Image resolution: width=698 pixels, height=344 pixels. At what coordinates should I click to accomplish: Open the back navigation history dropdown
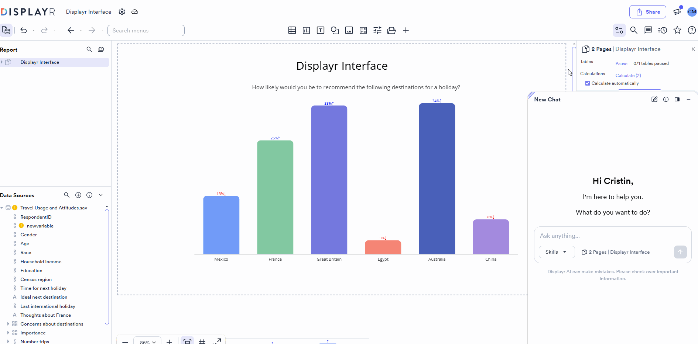click(x=81, y=30)
